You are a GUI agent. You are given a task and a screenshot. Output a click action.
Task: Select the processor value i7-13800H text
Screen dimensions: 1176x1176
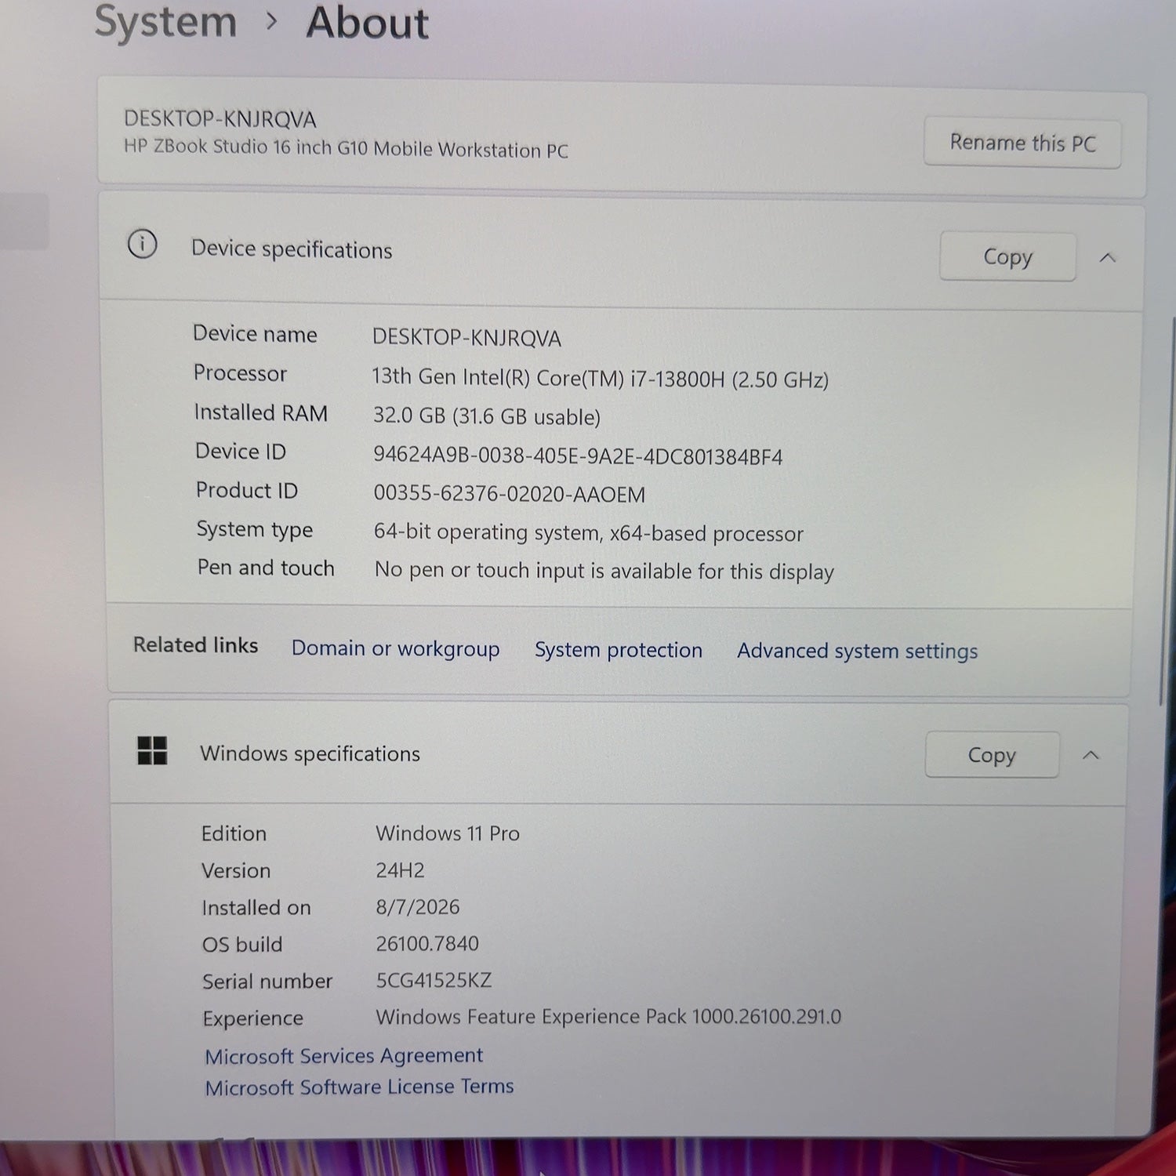point(678,379)
